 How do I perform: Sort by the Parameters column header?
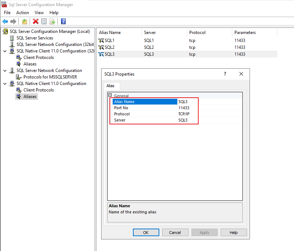(255, 33)
